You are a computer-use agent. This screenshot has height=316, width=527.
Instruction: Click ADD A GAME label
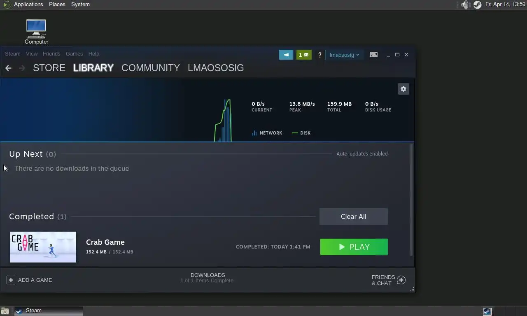(x=35, y=280)
